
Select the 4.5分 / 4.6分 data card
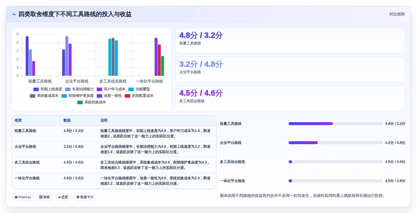pos(290,98)
